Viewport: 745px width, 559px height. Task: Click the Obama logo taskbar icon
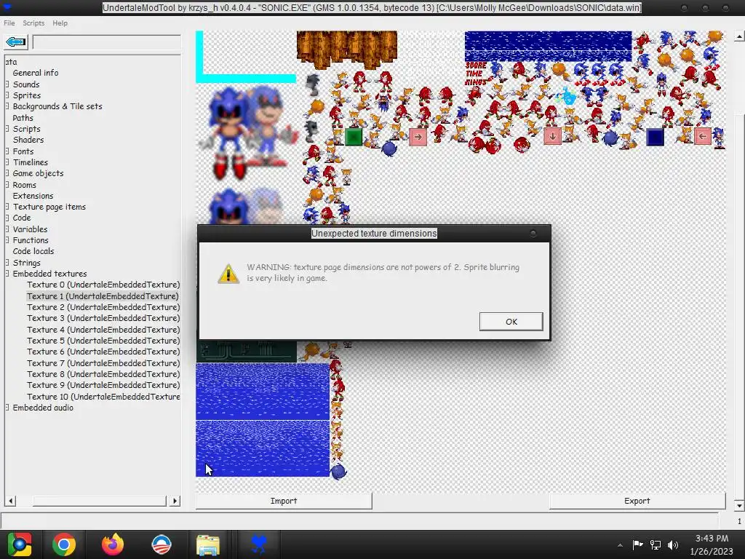coord(161,544)
